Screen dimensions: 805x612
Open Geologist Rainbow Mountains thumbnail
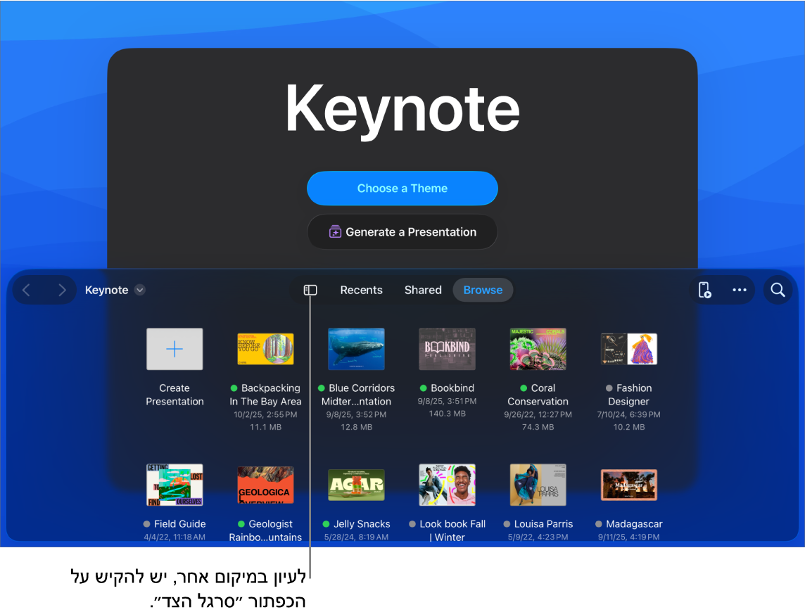tap(265, 485)
